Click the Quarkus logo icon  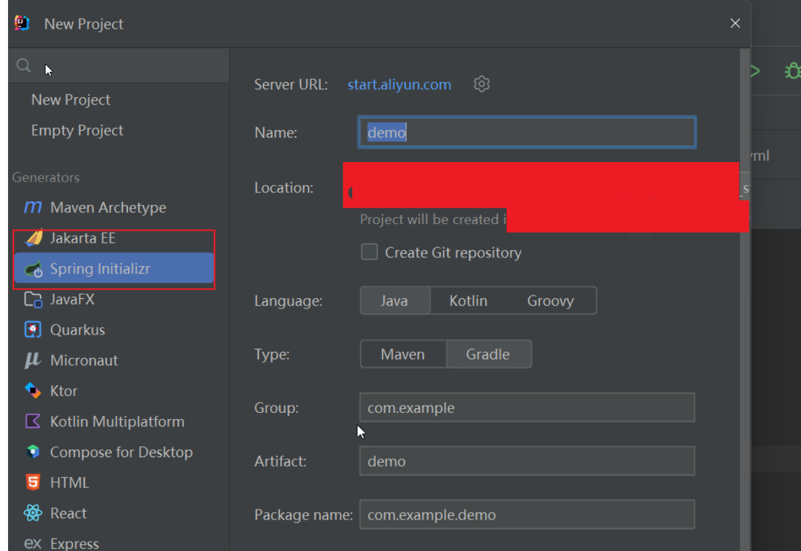point(33,330)
